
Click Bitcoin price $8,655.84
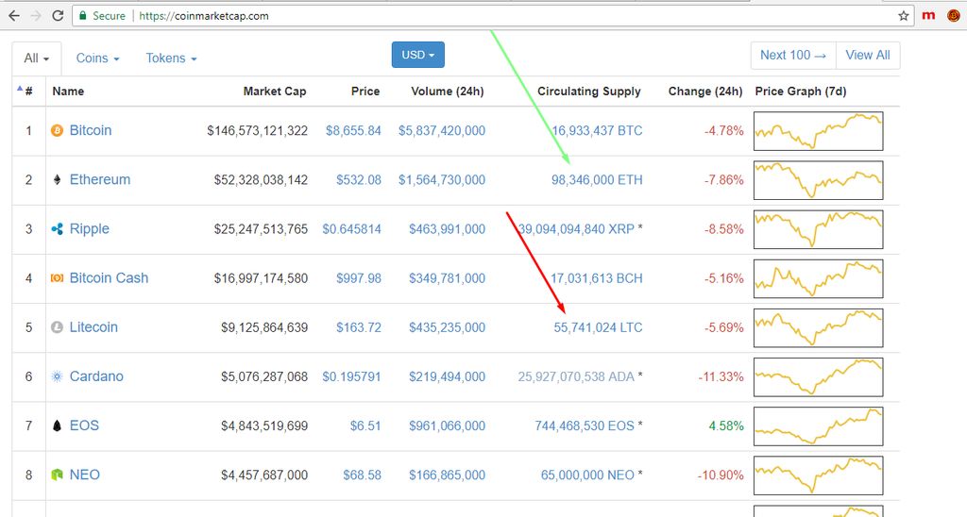353,130
